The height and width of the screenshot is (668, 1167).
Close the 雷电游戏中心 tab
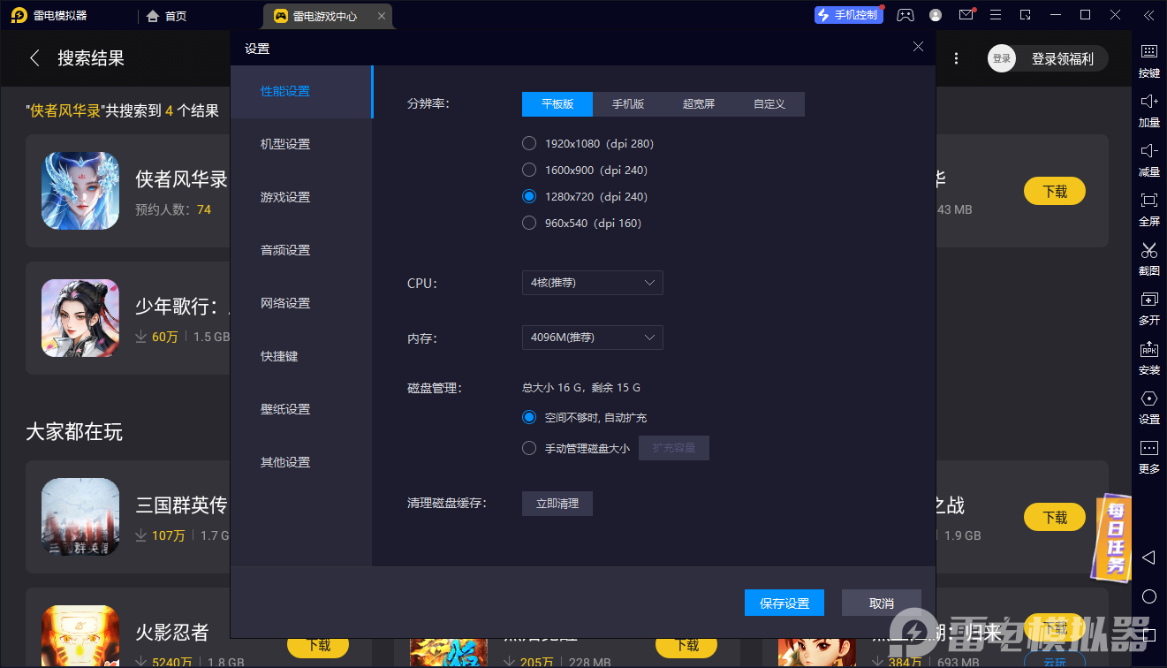(381, 16)
